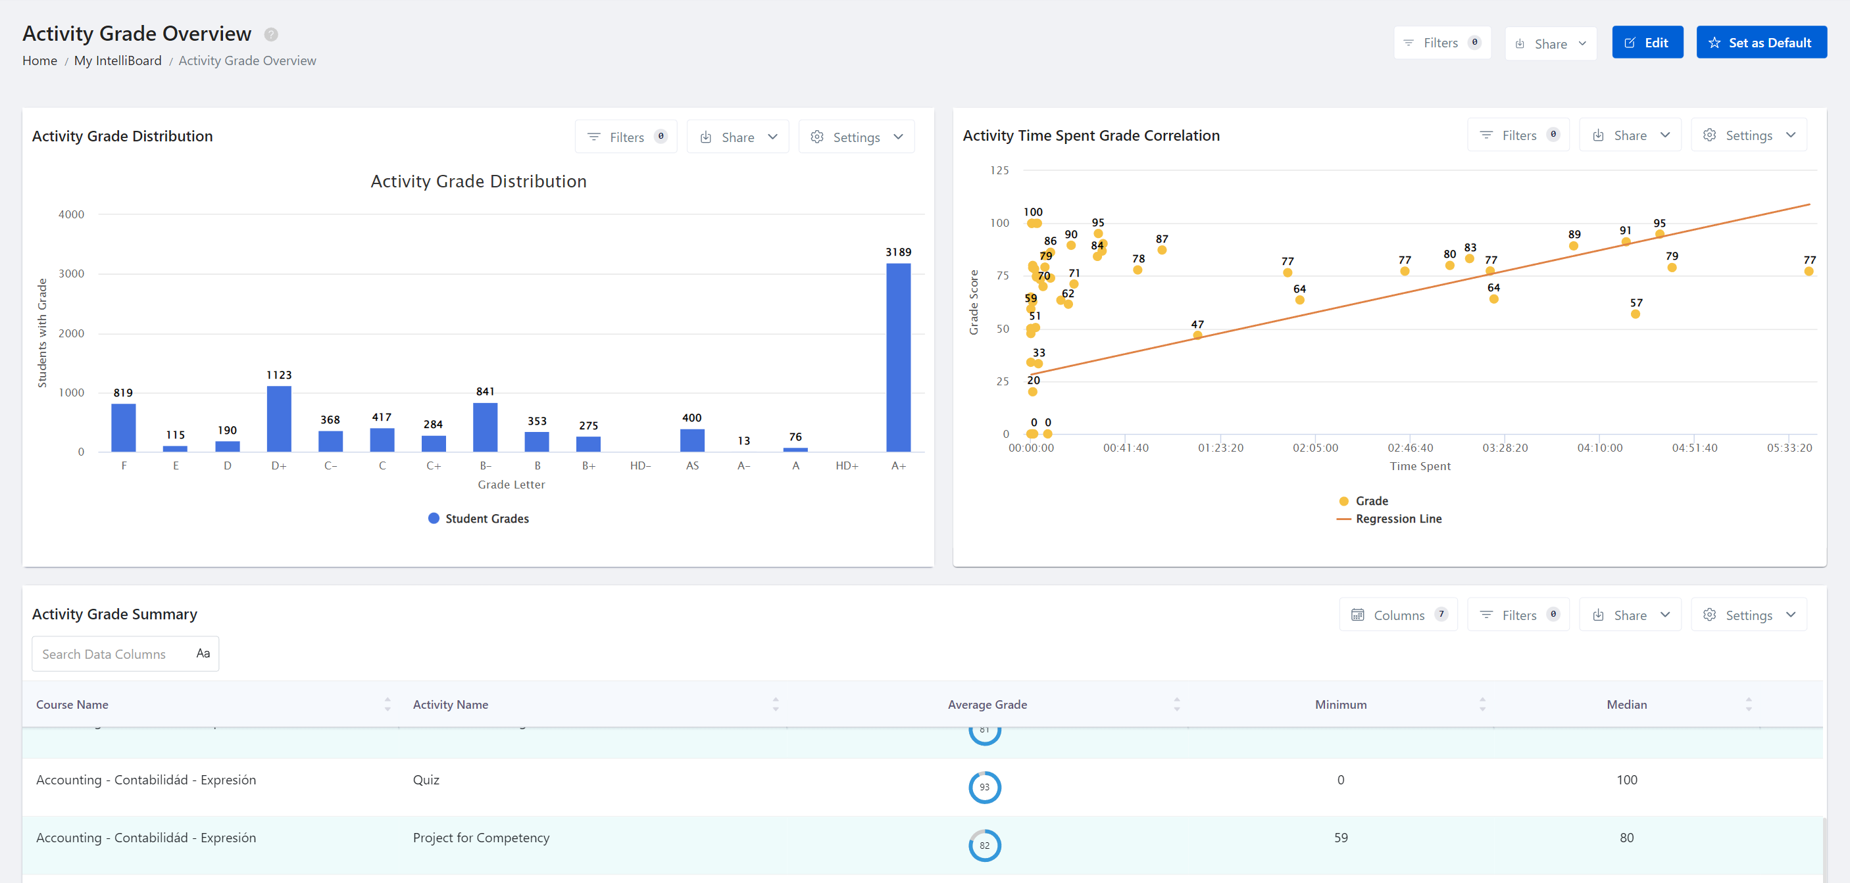Sort by Average Grade using its column arrows
Viewport: 1850px width, 883px height.
coord(1176,704)
